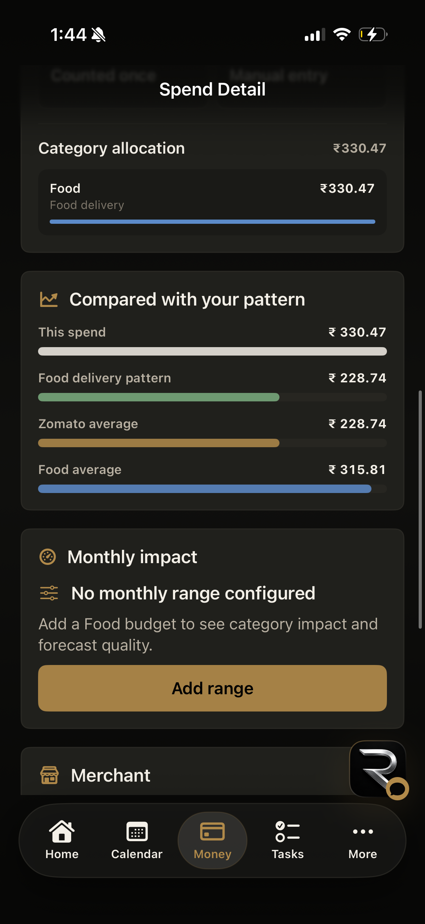Image resolution: width=425 pixels, height=924 pixels.
Task: Open the Tasks checklist icon
Action: 288,831
